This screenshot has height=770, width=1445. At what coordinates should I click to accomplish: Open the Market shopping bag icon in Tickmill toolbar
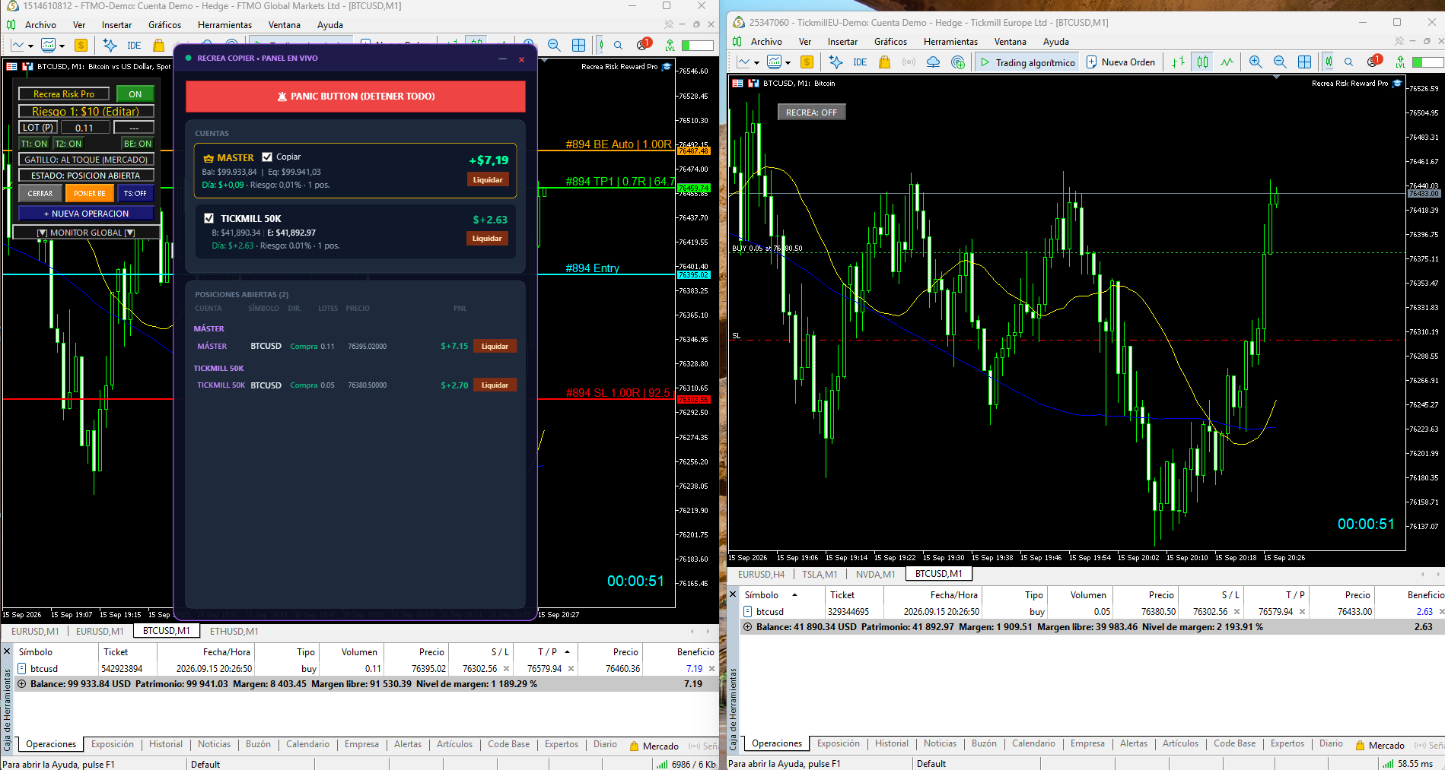tap(884, 62)
